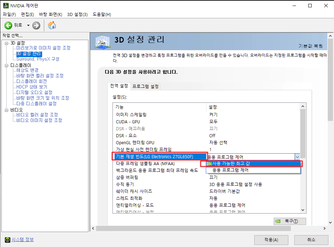Click the green back navigation arrow

click(8, 25)
